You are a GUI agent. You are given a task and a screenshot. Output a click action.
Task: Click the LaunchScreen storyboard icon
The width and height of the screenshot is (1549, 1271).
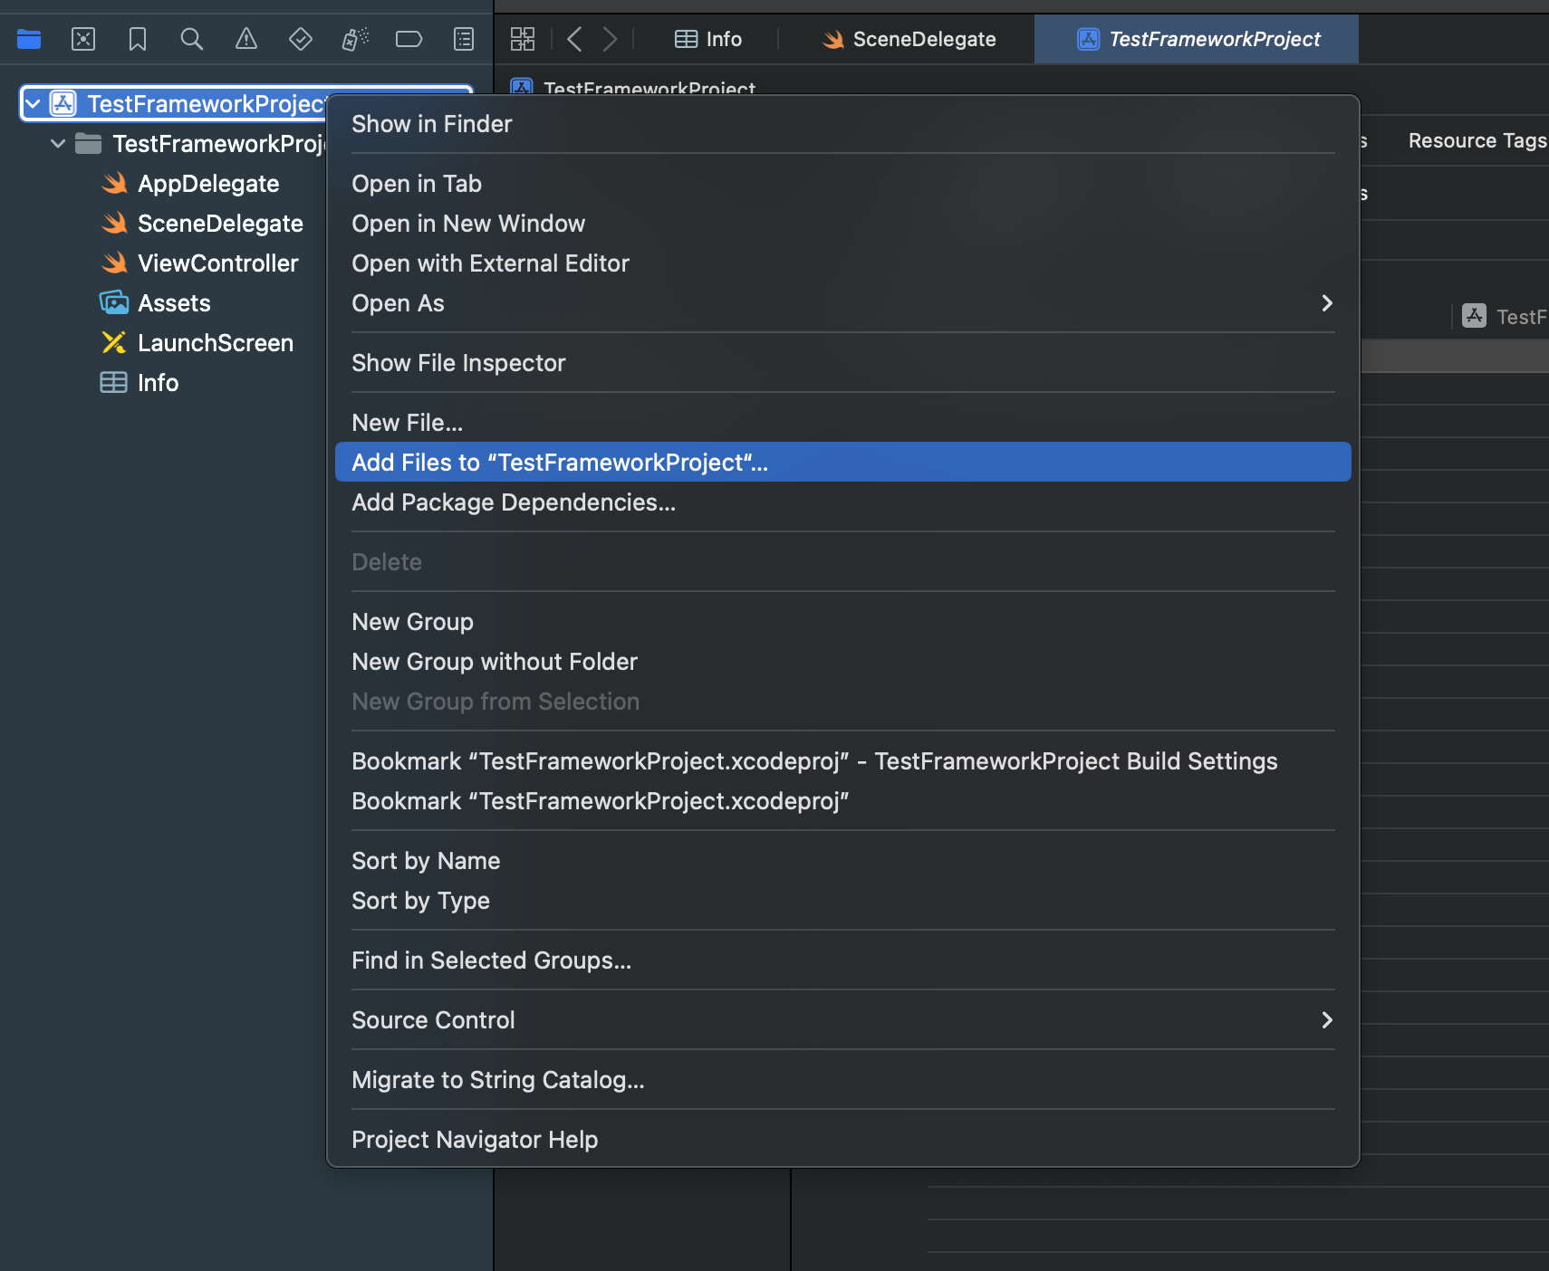[114, 343]
